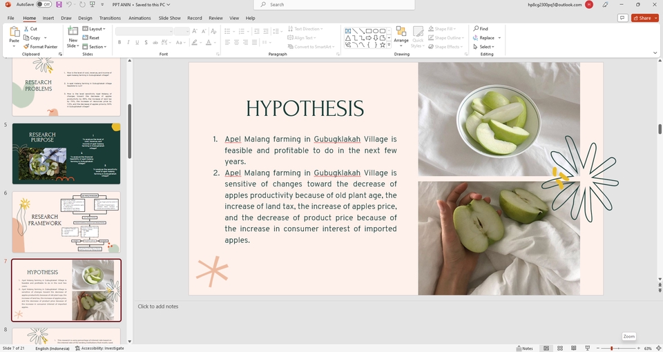663x352 pixels.
Task: Select slide 6 Research Framework thumbnail
Action: (x=66, y=222)
